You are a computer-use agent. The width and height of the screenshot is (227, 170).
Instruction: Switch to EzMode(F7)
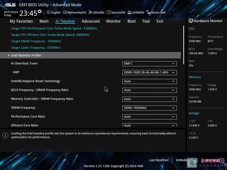point(184,160)
